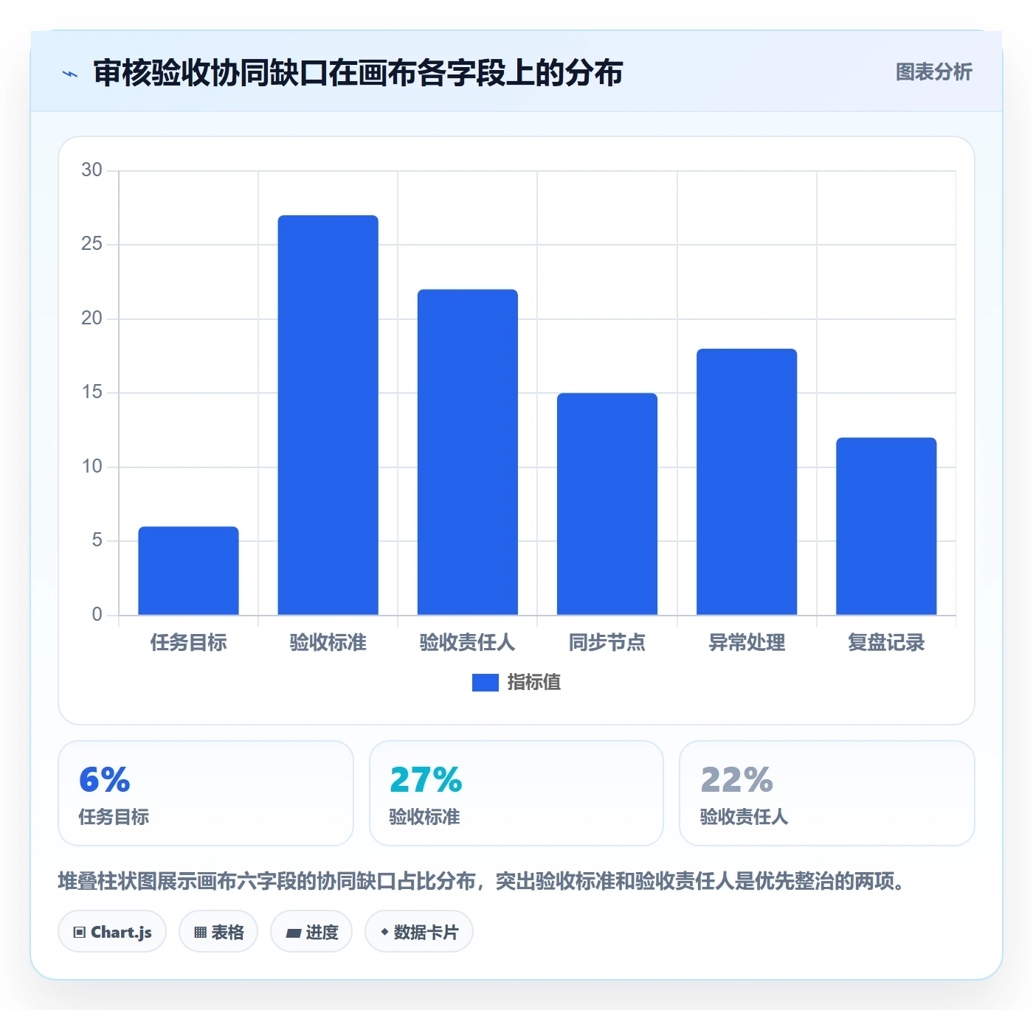Open the 27% 验收标准 data card
1033x1010 pixels.
pyautogui.click(x=516, y=793)
